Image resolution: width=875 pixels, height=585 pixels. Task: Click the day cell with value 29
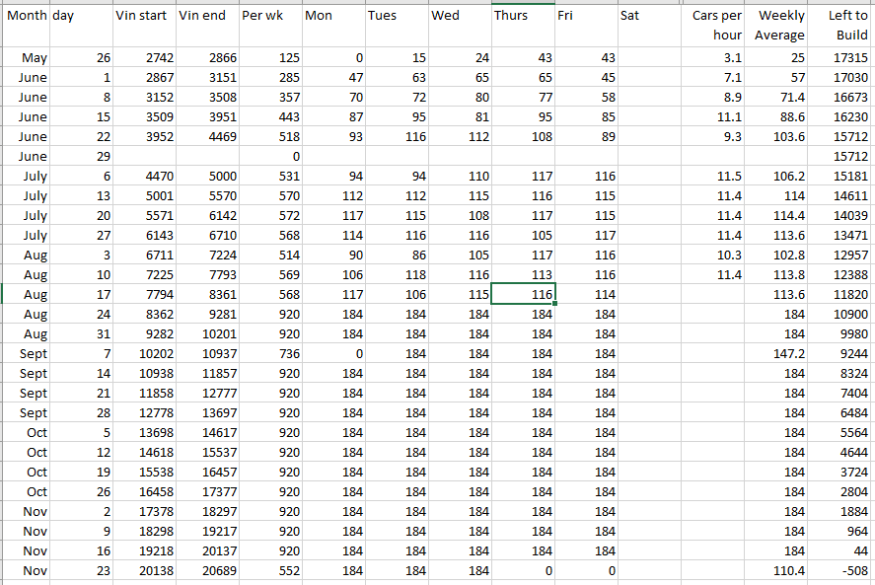click(x=82, y=157)
